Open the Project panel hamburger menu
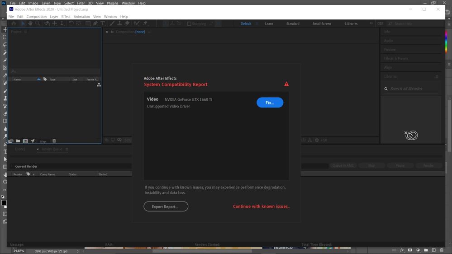452x254 pixels. [26, 32]
